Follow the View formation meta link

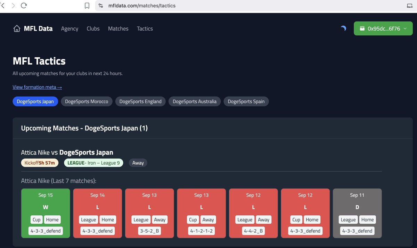[37, 87]
